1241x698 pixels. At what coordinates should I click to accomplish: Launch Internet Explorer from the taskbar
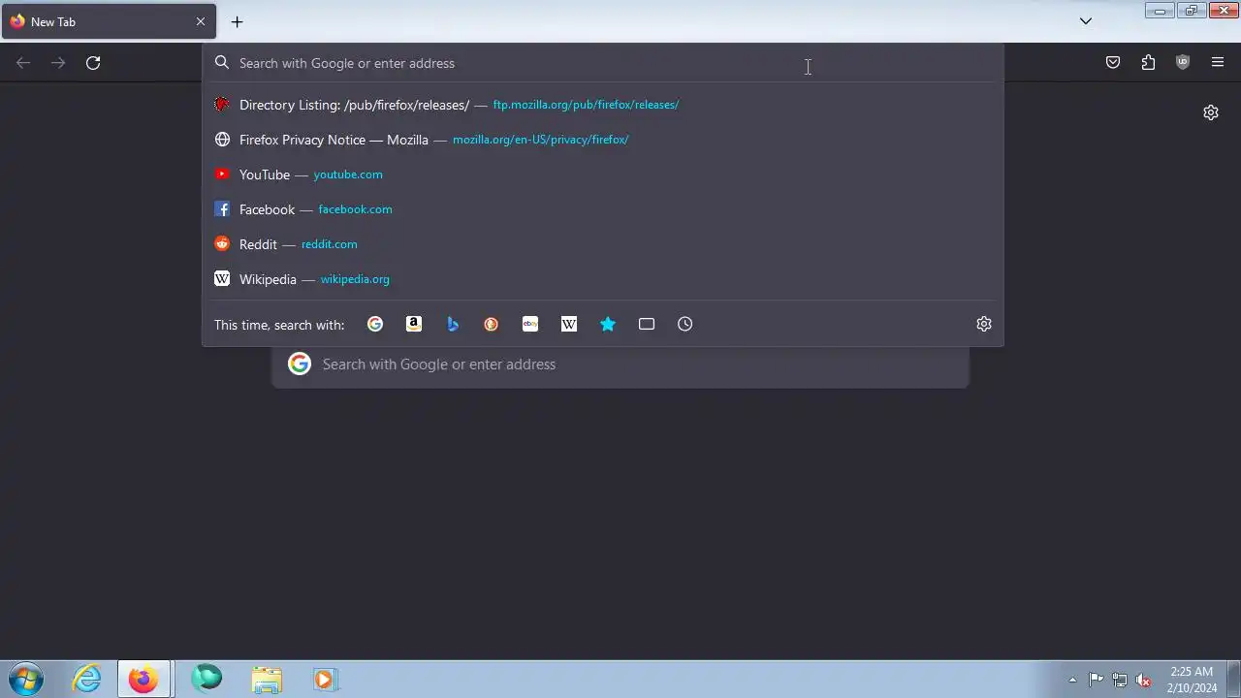(87, 679)
